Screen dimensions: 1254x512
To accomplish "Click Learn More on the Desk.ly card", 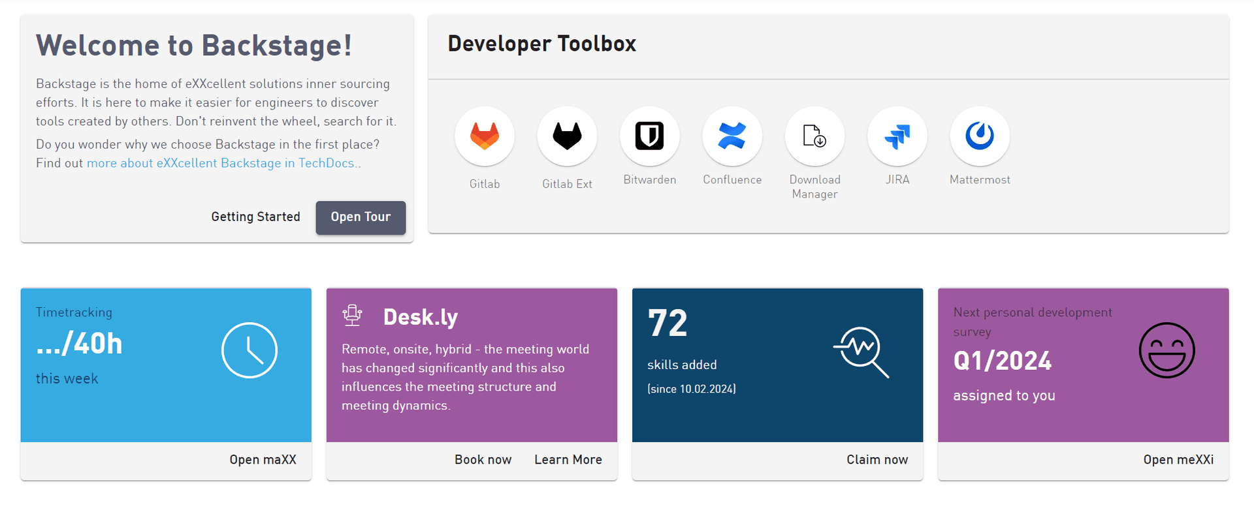I will pos(568,460).
